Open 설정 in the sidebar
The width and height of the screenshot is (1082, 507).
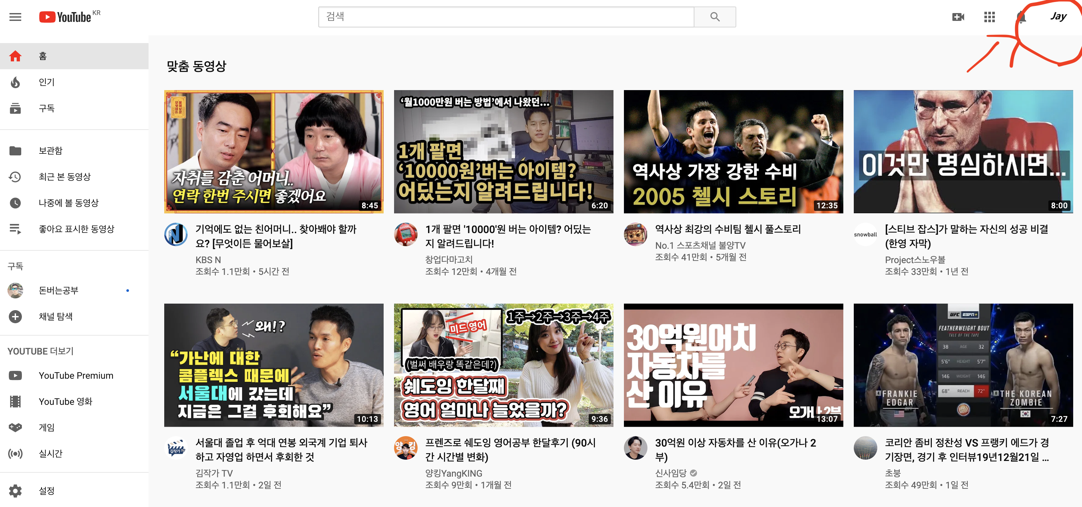(74, 490)
